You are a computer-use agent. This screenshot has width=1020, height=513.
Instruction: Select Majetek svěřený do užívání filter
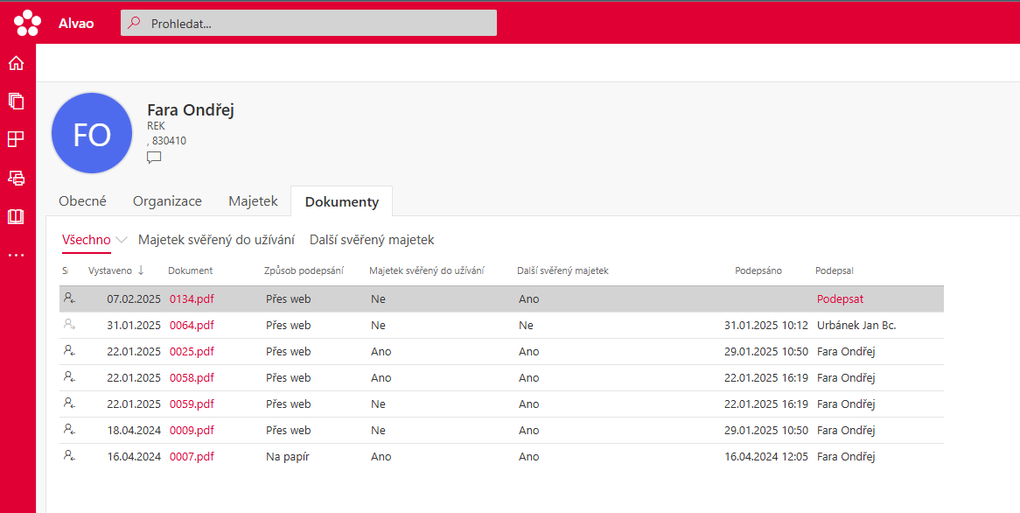(216, 240)
